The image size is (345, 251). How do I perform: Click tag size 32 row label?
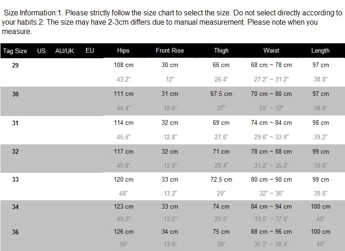15,151
